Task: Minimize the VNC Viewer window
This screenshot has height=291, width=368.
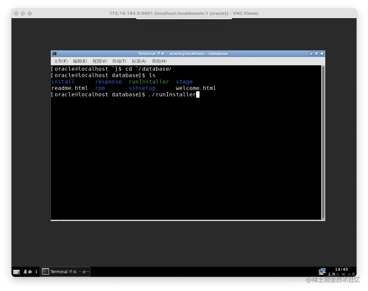Action: tap(23, 13)
